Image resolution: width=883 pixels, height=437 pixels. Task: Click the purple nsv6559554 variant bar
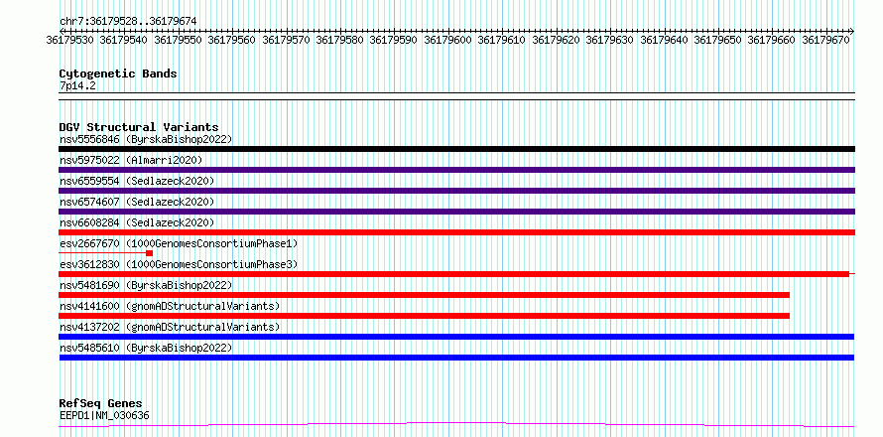456,191
